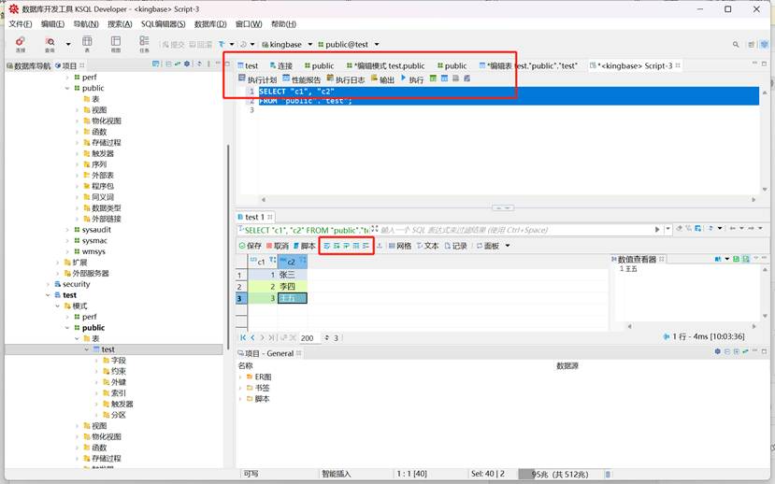Click the 连接 (connect) toolbar icon
Viewport: 775px width, 484px height.
(20, 43)
